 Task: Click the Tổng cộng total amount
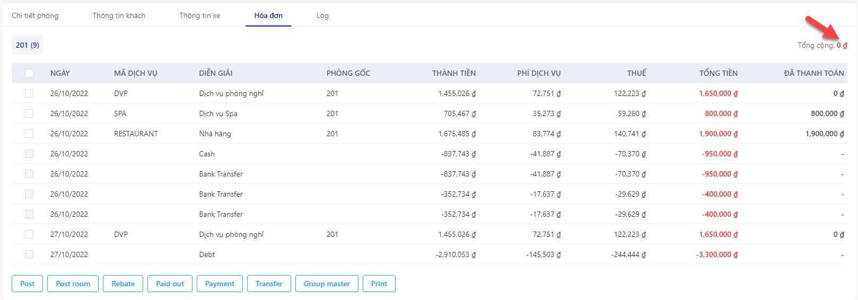pyautogui.click(x=842, y=45)
